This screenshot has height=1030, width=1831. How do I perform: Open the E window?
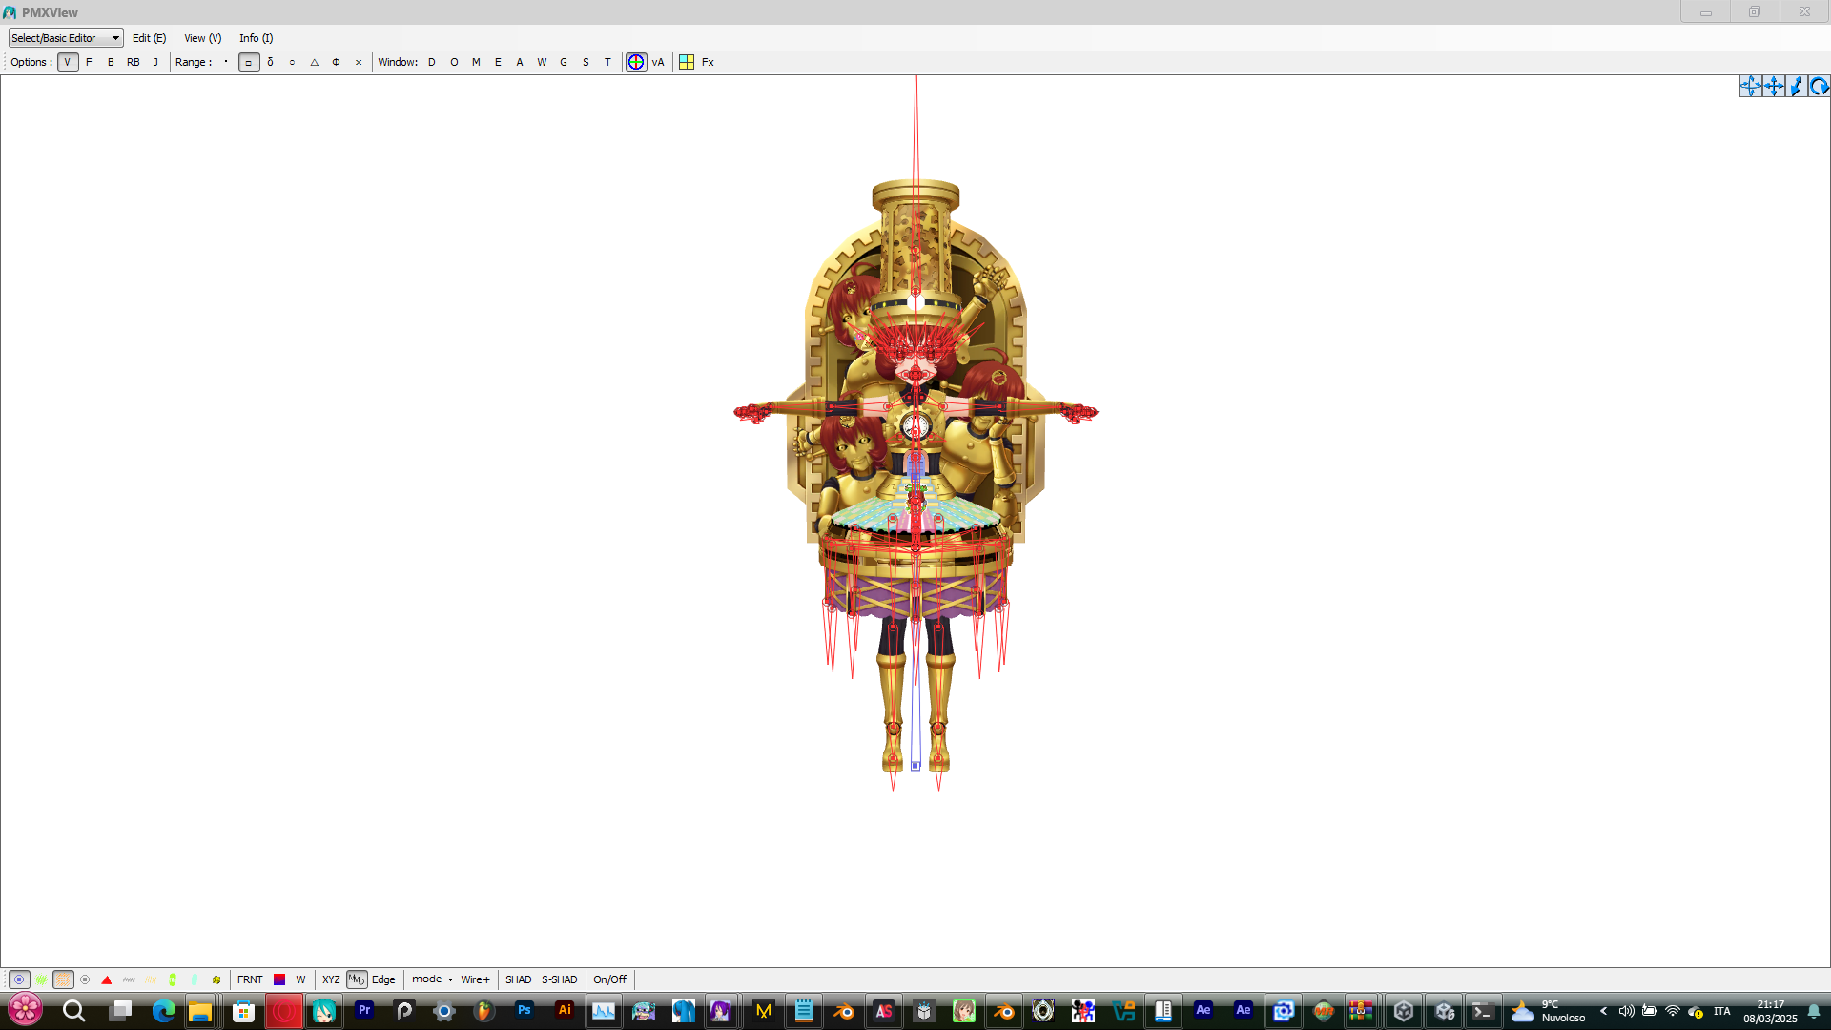coord(498,62)
